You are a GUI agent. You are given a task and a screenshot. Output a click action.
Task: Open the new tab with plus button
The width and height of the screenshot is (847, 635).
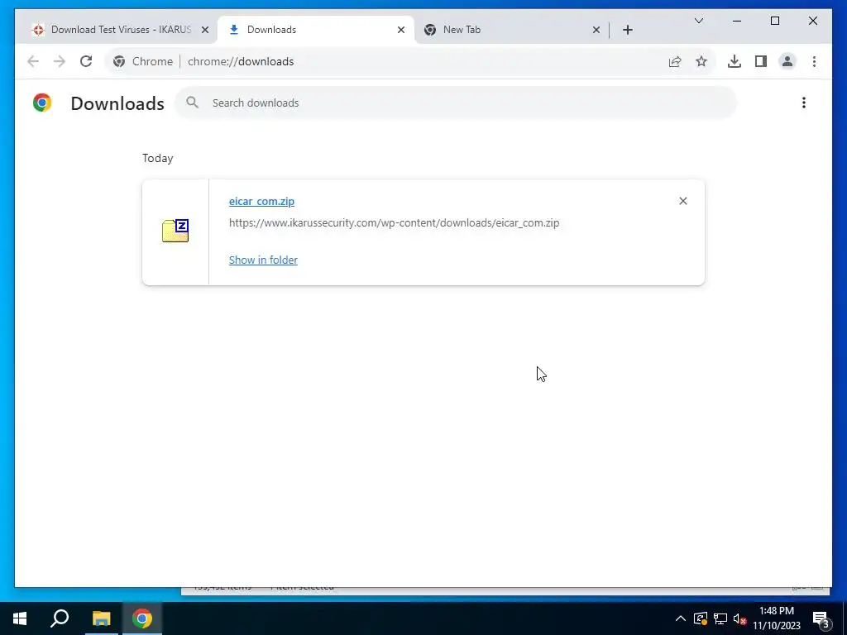coord(627,30)
